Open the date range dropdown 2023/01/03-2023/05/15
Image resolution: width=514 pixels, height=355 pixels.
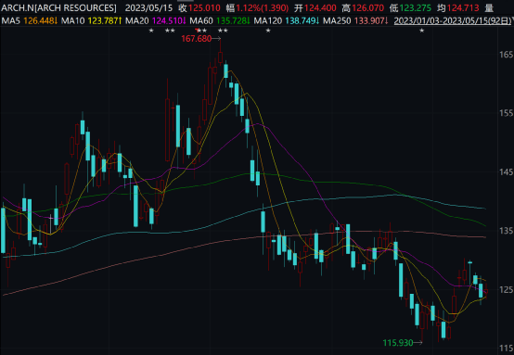tap(453, 21)
